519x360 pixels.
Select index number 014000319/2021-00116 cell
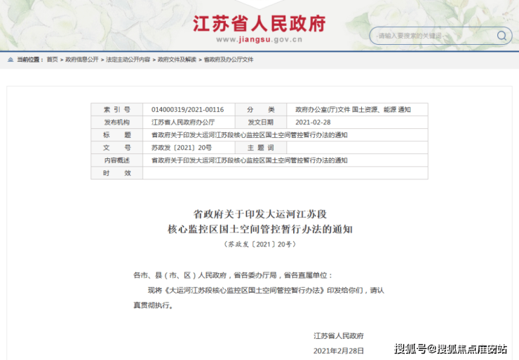click(x=189, y=110)
